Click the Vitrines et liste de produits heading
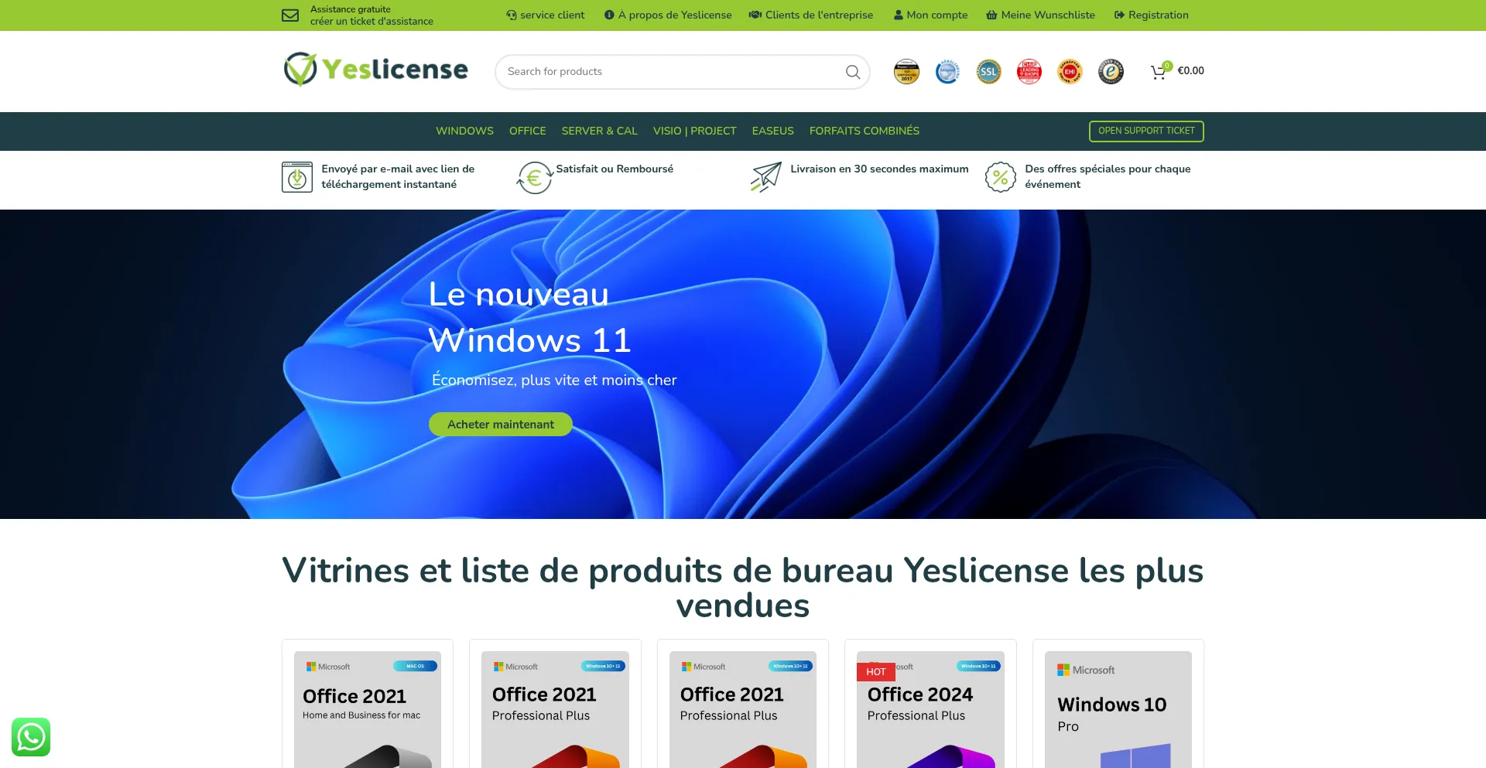The image size is (1486, 768). click(x=743, y=588)
